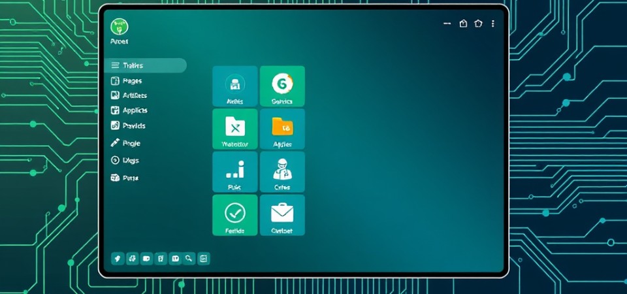The image size is (627, 294).
Task: Open the checkmark circle tile
Action: tap(234, 214)
